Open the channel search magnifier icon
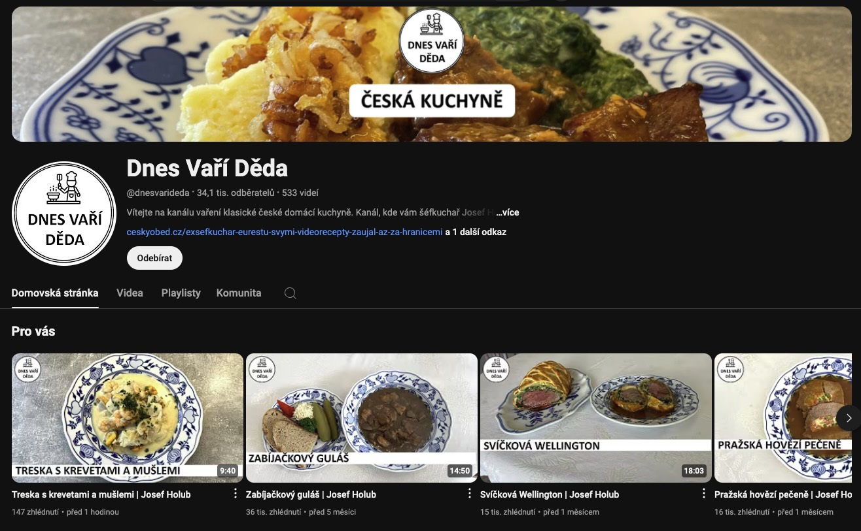 point(290,293)
